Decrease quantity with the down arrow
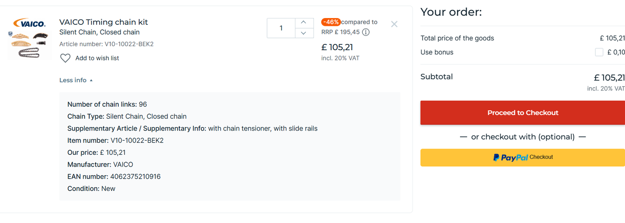625x223 pixels. pos(304,33)
